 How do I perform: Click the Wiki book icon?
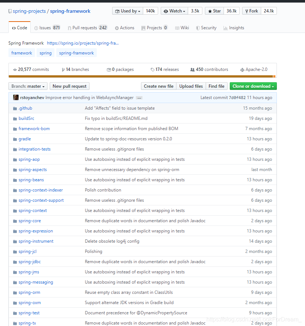[177, 28]
